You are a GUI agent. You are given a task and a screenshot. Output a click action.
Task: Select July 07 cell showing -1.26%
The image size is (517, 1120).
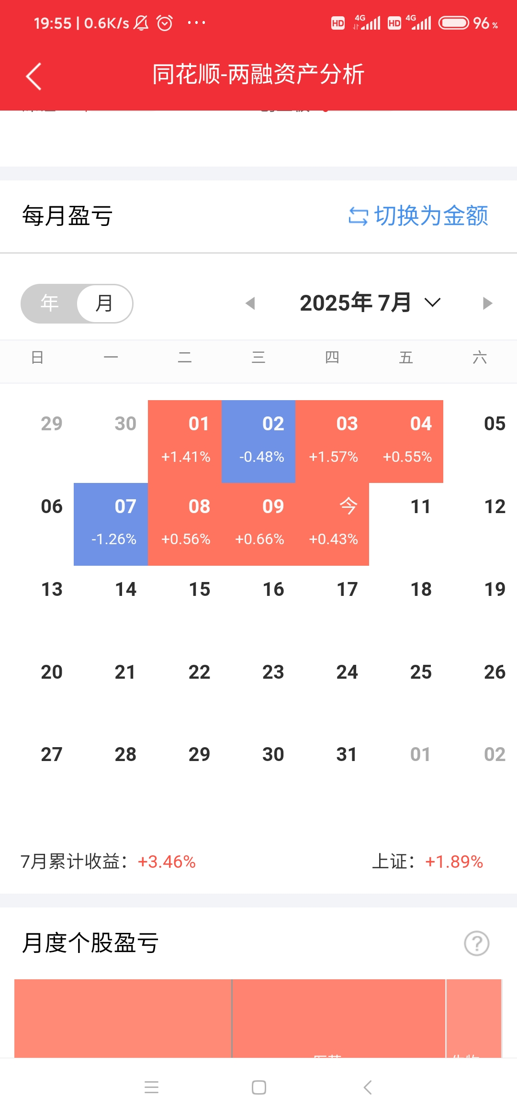(111, 524)
